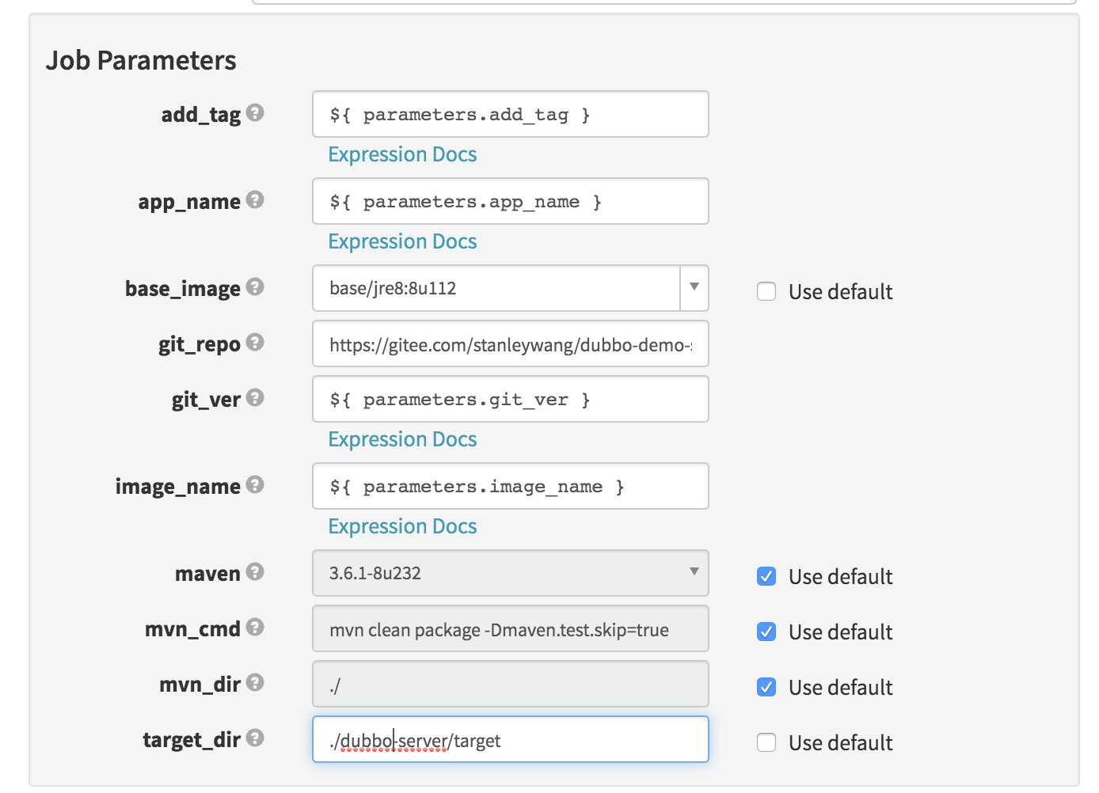Viewport: 1099px width, 793px height.
Task: Click the mvn_dir label
Action: 200,685
